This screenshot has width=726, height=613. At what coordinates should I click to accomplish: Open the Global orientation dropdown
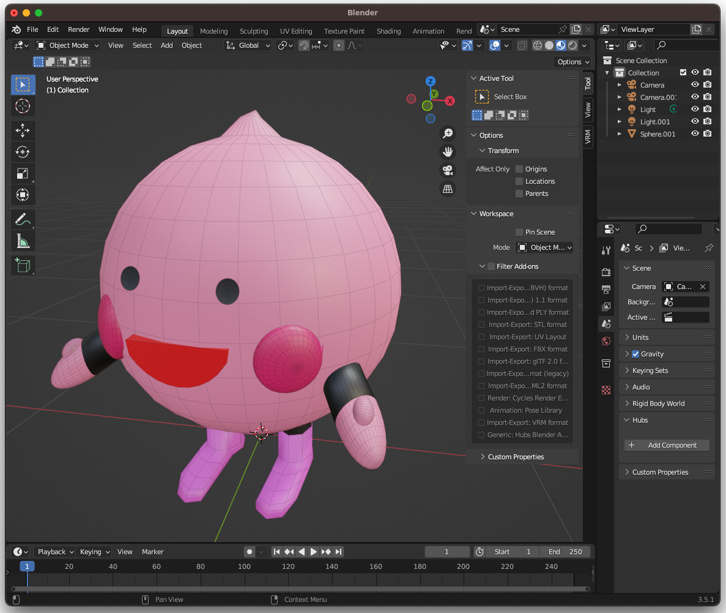tap(248, 45)
